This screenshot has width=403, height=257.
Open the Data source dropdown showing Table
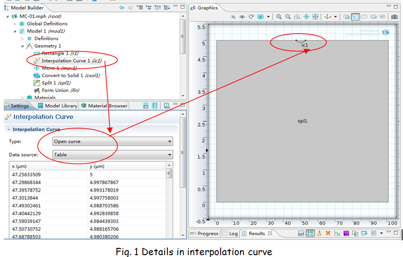pos(112,155)
